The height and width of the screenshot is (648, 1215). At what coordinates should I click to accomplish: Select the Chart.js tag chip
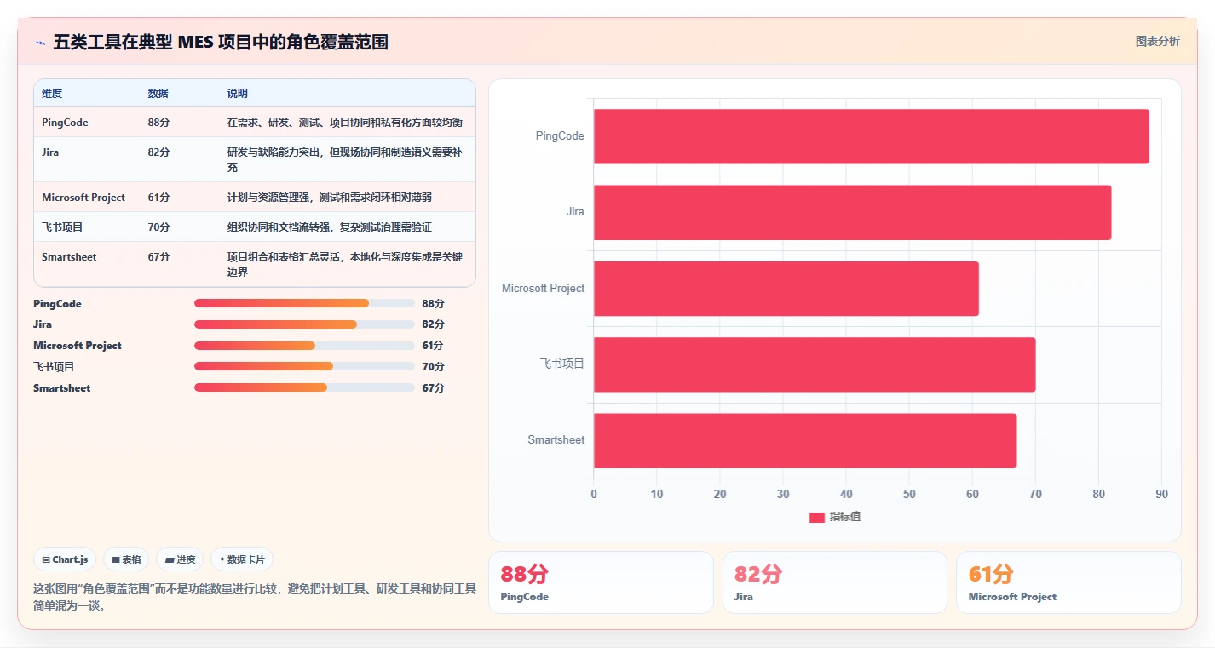[65, 559]
